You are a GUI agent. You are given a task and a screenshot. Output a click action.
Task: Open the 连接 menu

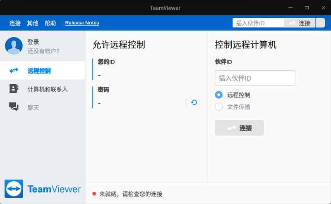pos(15,23)
